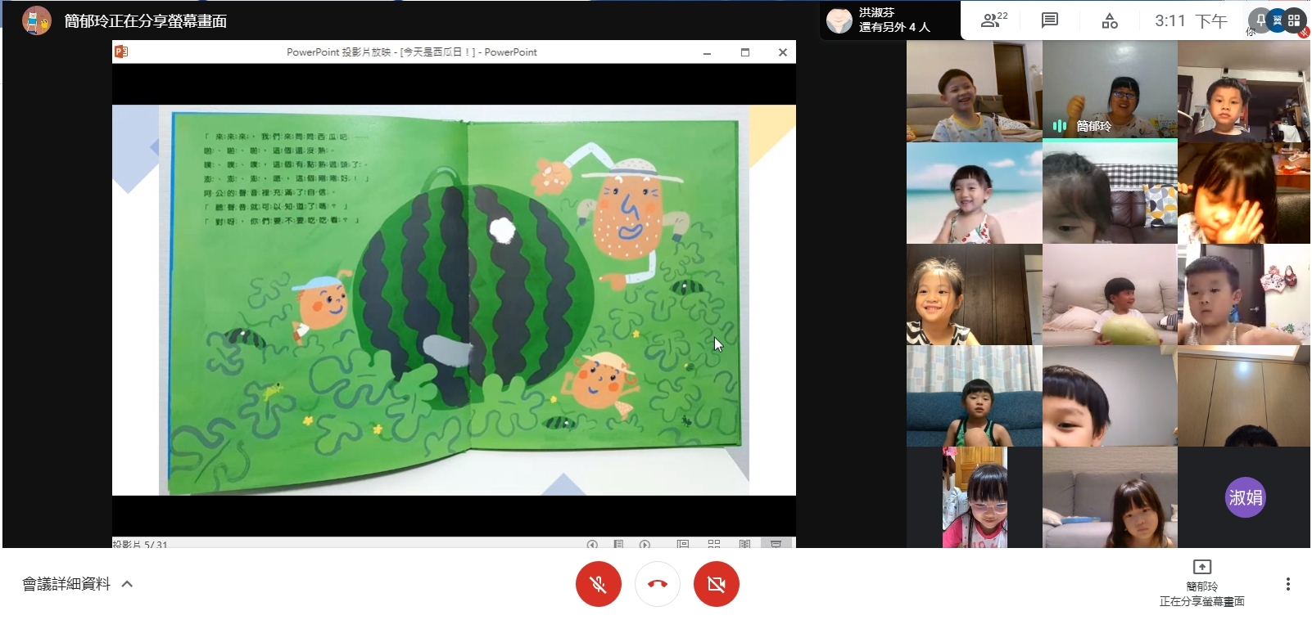Click the 洪淑芬 還有另外 4 人 overflow chip
This screenshot has width=1312, height=620.
[889, 20]
